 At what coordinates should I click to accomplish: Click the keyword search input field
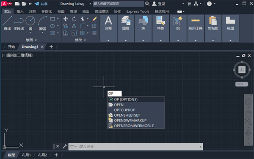point(118,3)
